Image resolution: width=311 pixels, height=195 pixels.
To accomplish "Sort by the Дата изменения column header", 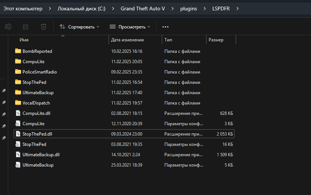I will click(x=127, y=40).
